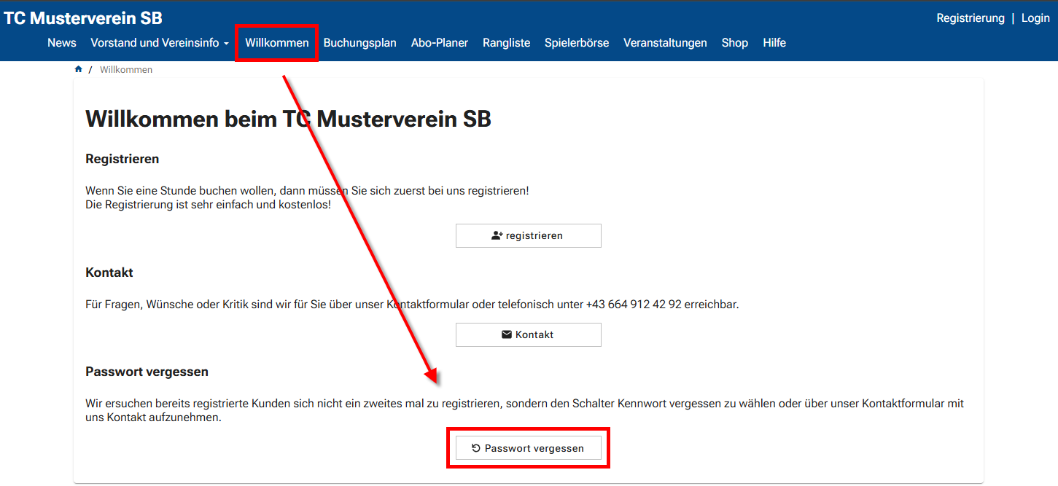Go to the Buchungsplan page
1058x486 pixels.
(360, 43)
